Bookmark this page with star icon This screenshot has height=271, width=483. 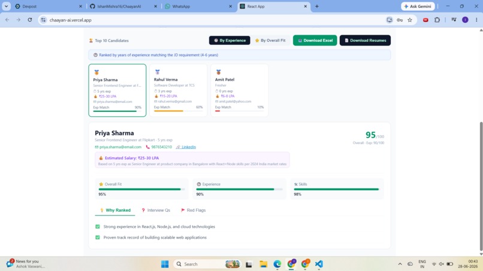tap(410, 20)
